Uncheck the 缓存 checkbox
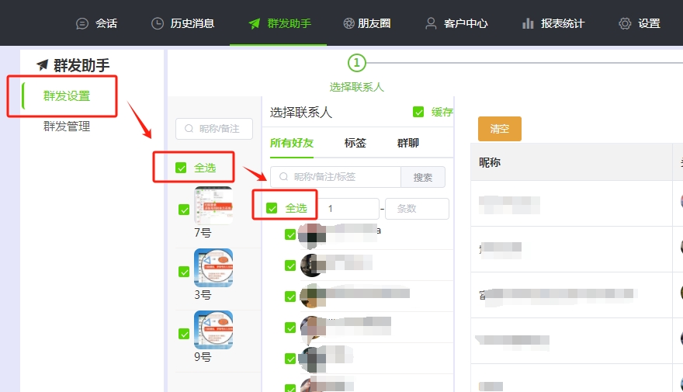This screenshot has width=683, height=392. [x=418, y=112]
